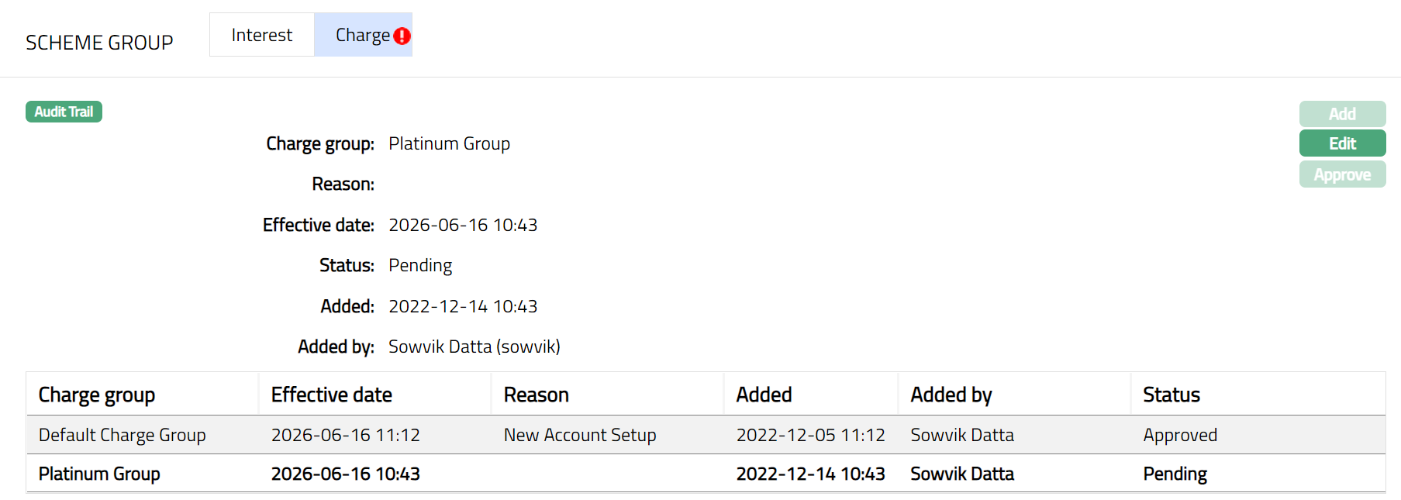Select the Default Charge Group row
This screenshot has width=1401, height=500.
[x=122, y=435]
